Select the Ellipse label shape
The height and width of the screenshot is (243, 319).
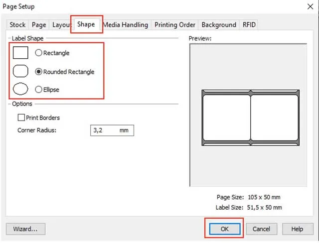[39, 90]
